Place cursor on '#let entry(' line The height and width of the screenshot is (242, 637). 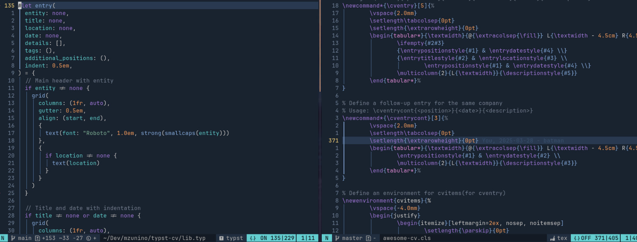(x=37, y=6)
